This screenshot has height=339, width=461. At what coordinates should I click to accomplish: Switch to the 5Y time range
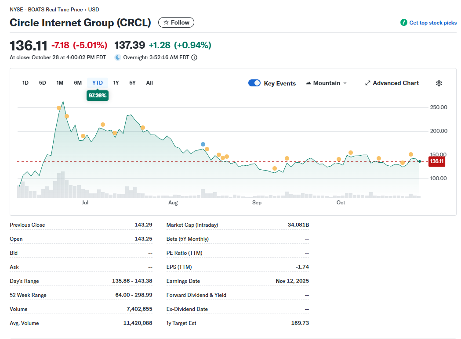pos(132,83)
